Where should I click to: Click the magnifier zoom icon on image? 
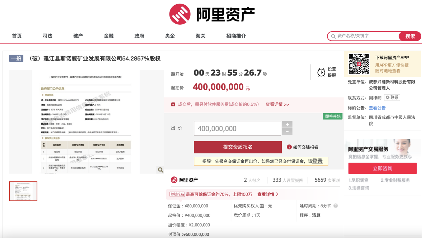tap(161, 170)
